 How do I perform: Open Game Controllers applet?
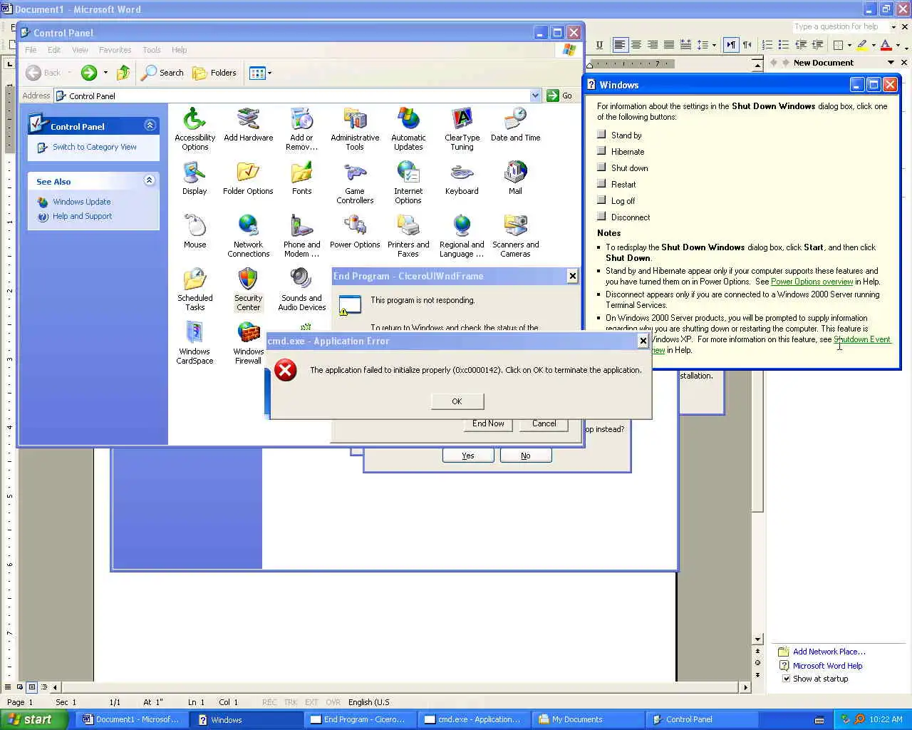click(x=355, y=182)
